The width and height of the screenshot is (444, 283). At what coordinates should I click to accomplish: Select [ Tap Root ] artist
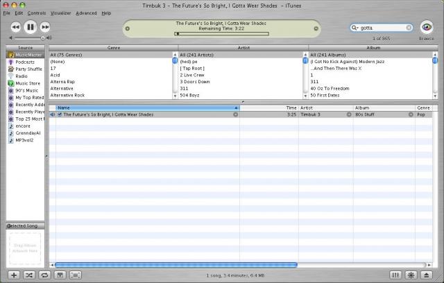(241, 68)
